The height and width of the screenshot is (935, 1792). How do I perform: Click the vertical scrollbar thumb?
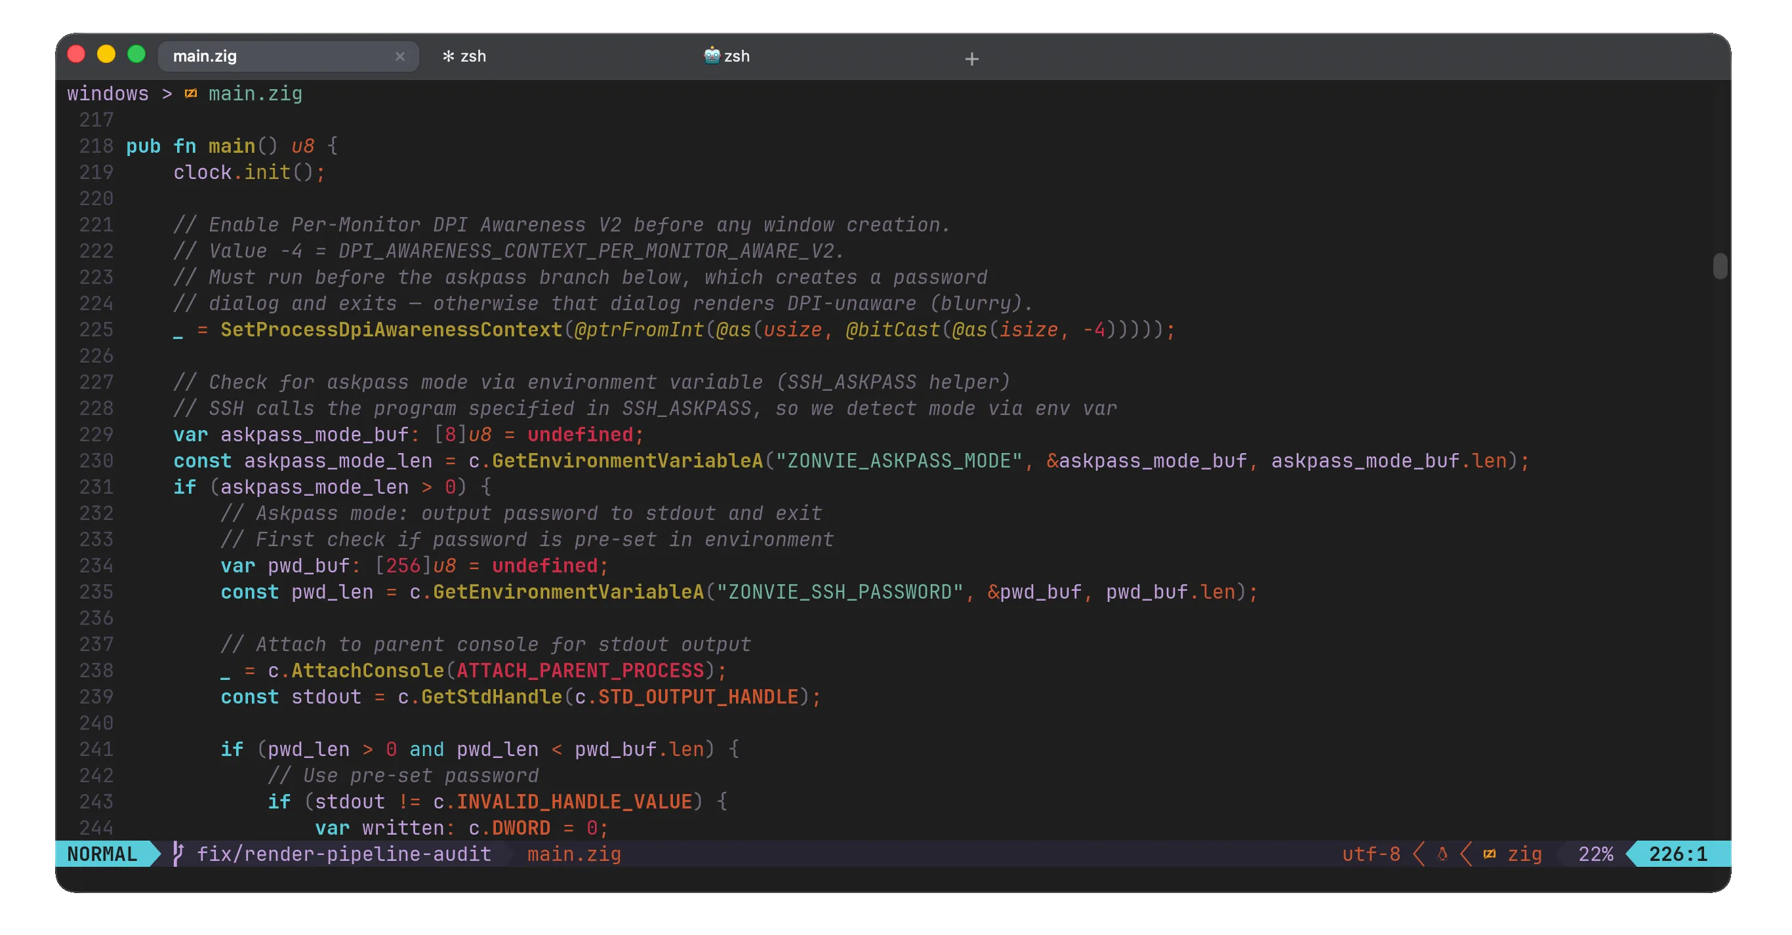1720,266
